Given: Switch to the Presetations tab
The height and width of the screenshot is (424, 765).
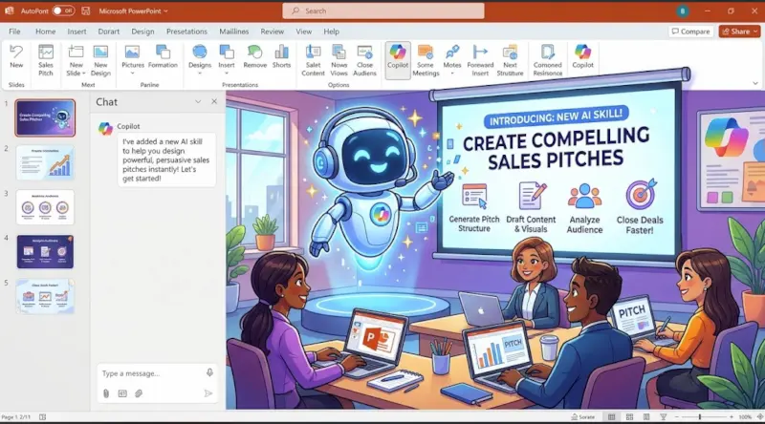Looking at the screenshot, I should 186,32.
